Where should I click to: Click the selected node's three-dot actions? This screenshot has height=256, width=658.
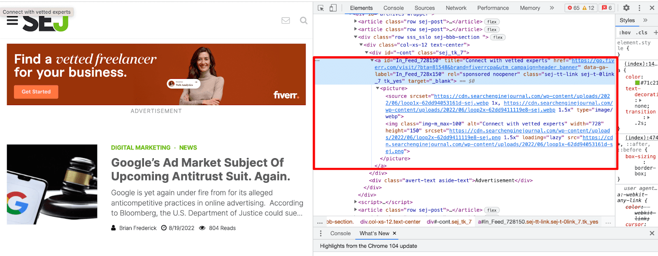coord(317,60)
